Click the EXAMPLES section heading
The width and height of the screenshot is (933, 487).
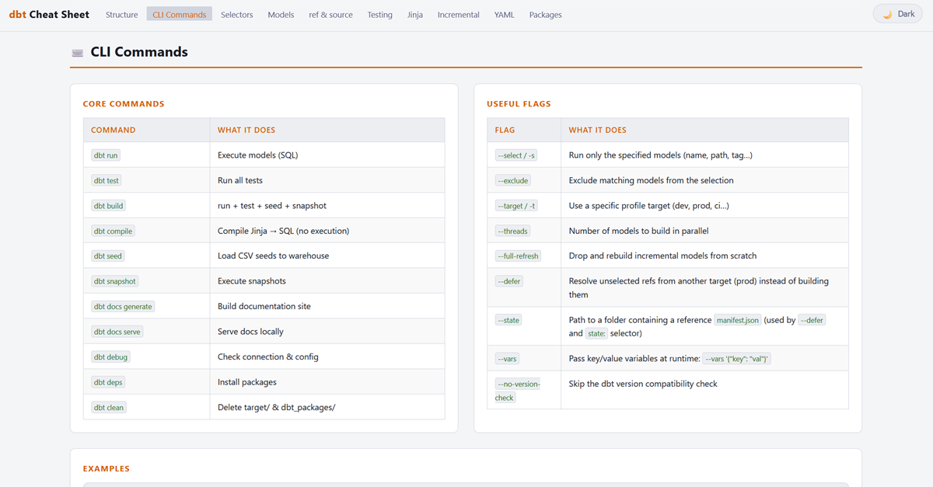pos(107,469)
